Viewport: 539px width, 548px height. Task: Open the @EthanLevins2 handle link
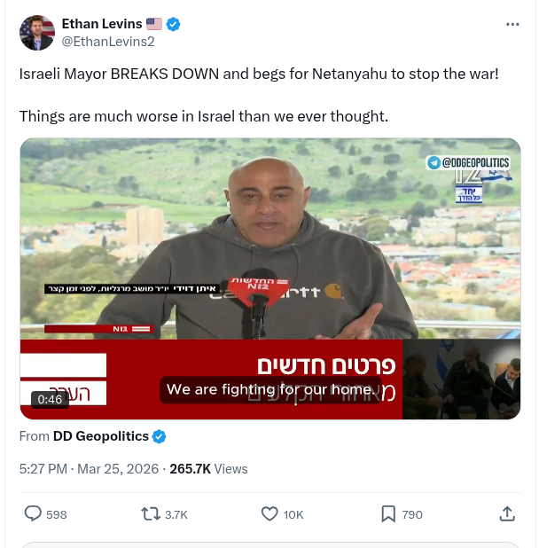pos(108,42)
